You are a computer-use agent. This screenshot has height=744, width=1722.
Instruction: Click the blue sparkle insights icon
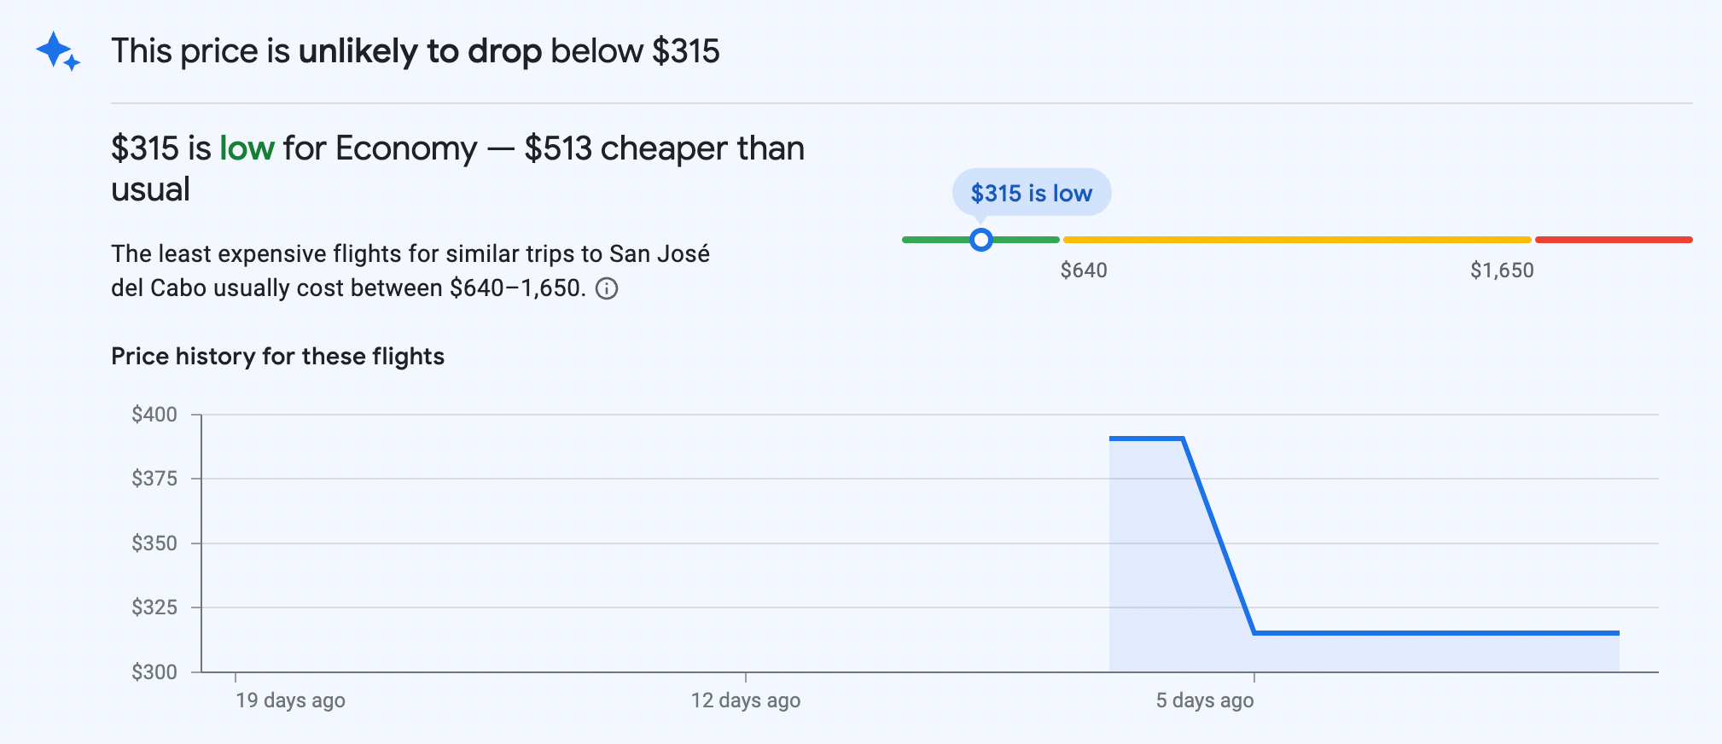point(58,51)
